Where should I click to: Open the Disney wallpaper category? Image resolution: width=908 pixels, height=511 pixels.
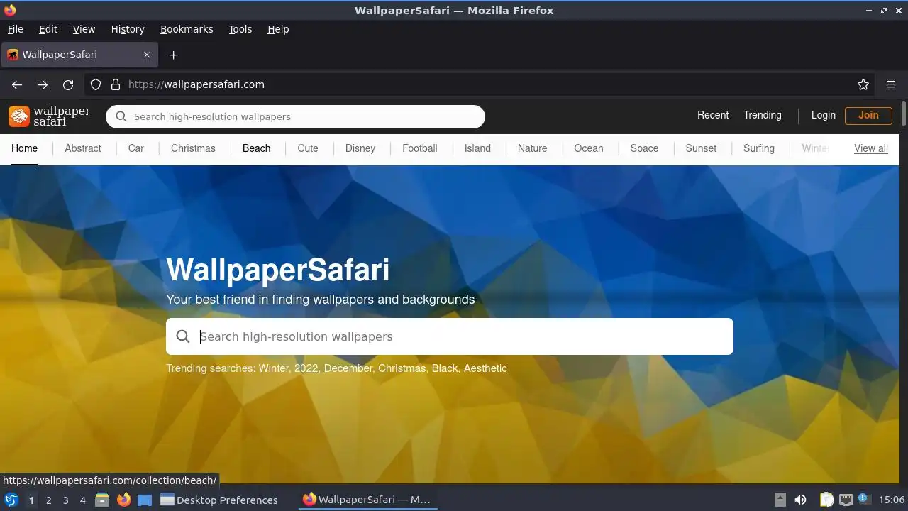pos(360,148)
